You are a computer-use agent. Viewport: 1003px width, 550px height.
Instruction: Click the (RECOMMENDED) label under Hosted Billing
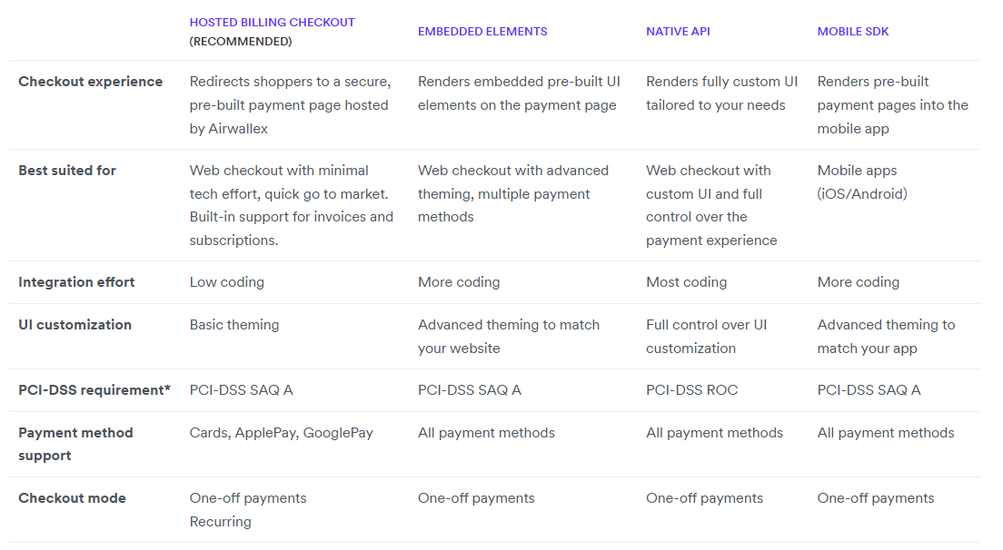[x=241, y=42]
